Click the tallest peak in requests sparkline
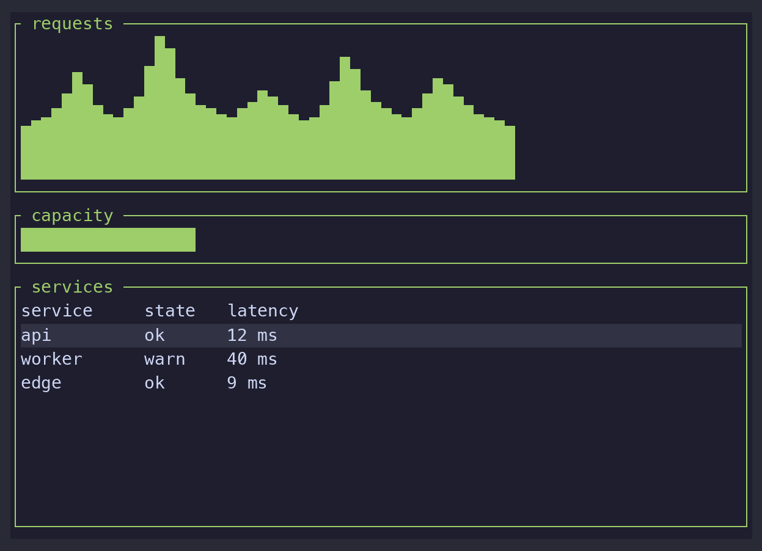 (x=159, y=108)
